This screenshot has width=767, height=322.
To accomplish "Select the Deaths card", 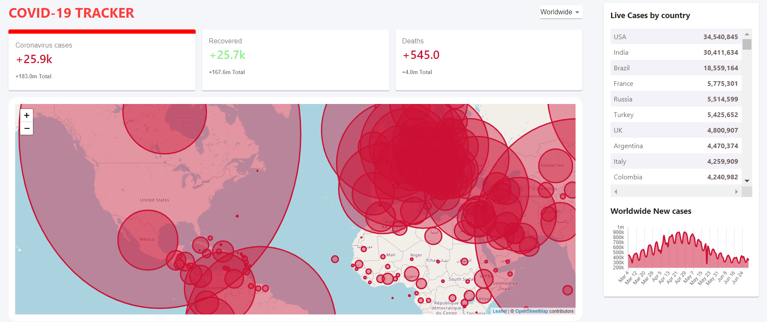I will tap(489, 60).
